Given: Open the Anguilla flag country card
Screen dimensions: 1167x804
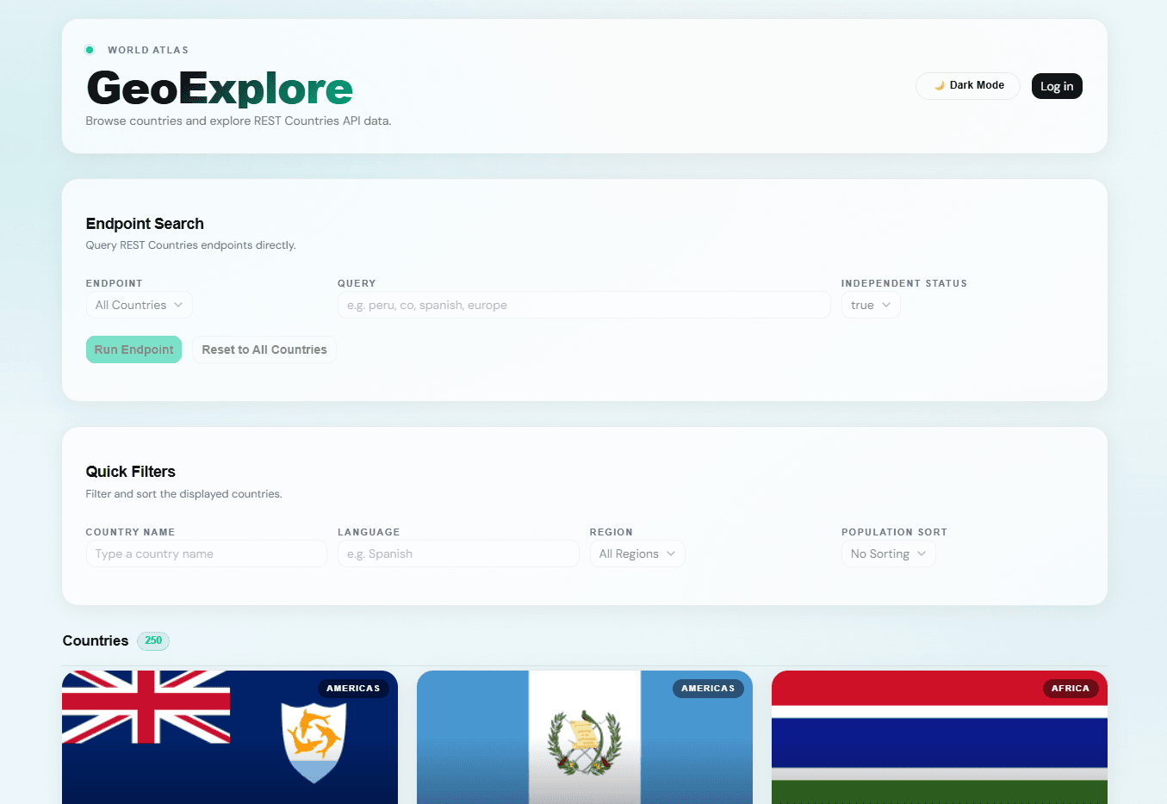Looking at the screenshot, I should pos(230,738).
